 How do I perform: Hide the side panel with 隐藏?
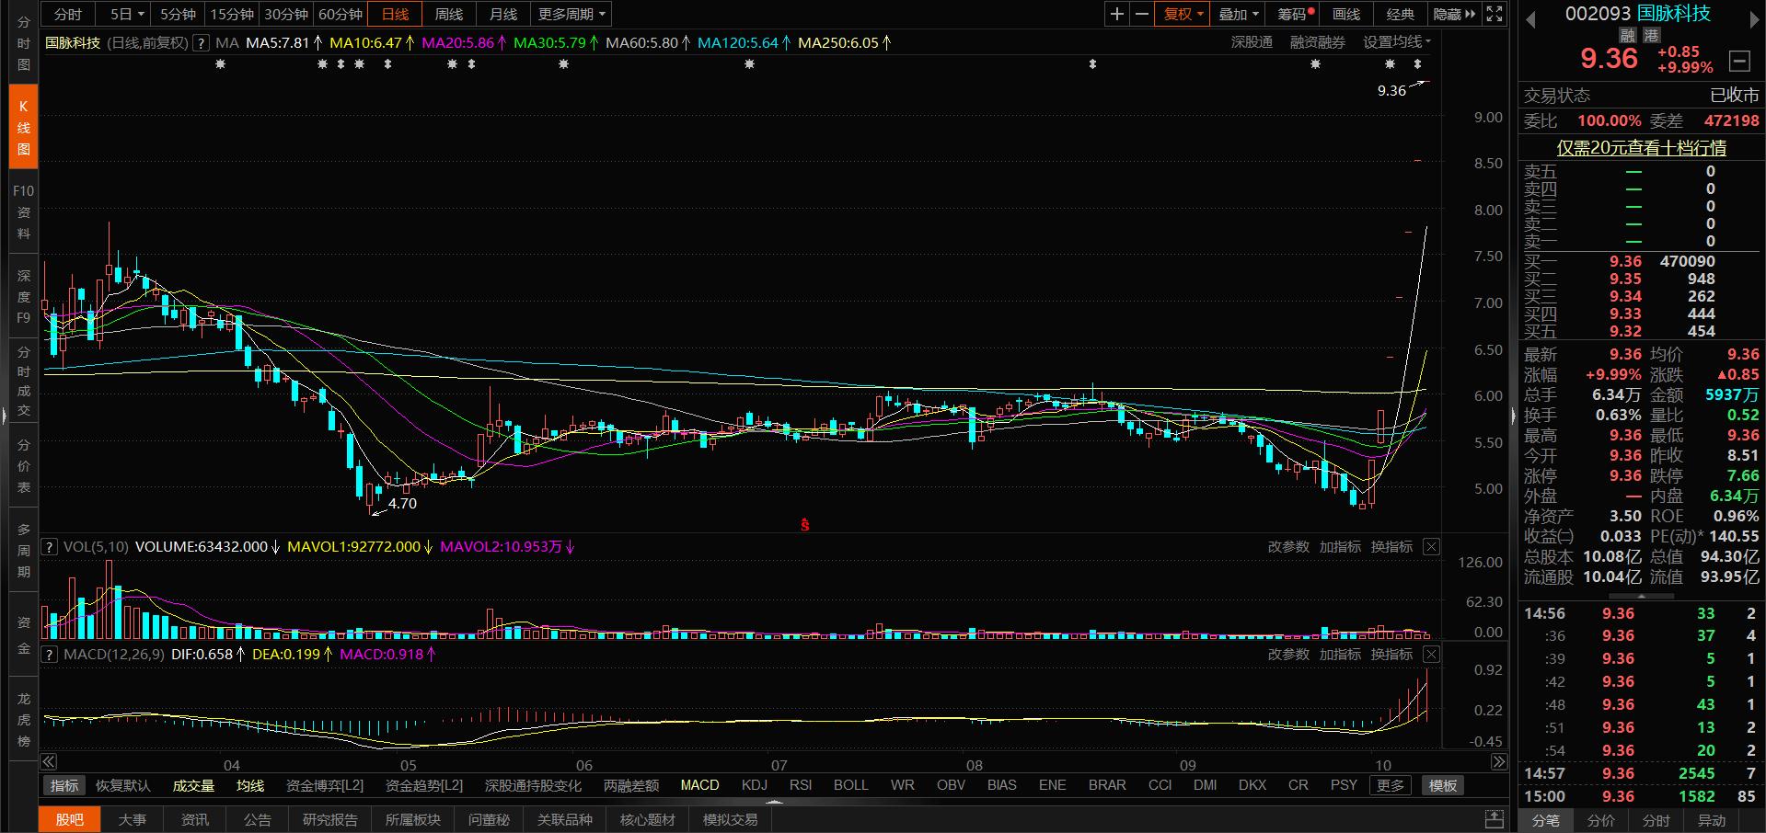tap(1453, 14)
